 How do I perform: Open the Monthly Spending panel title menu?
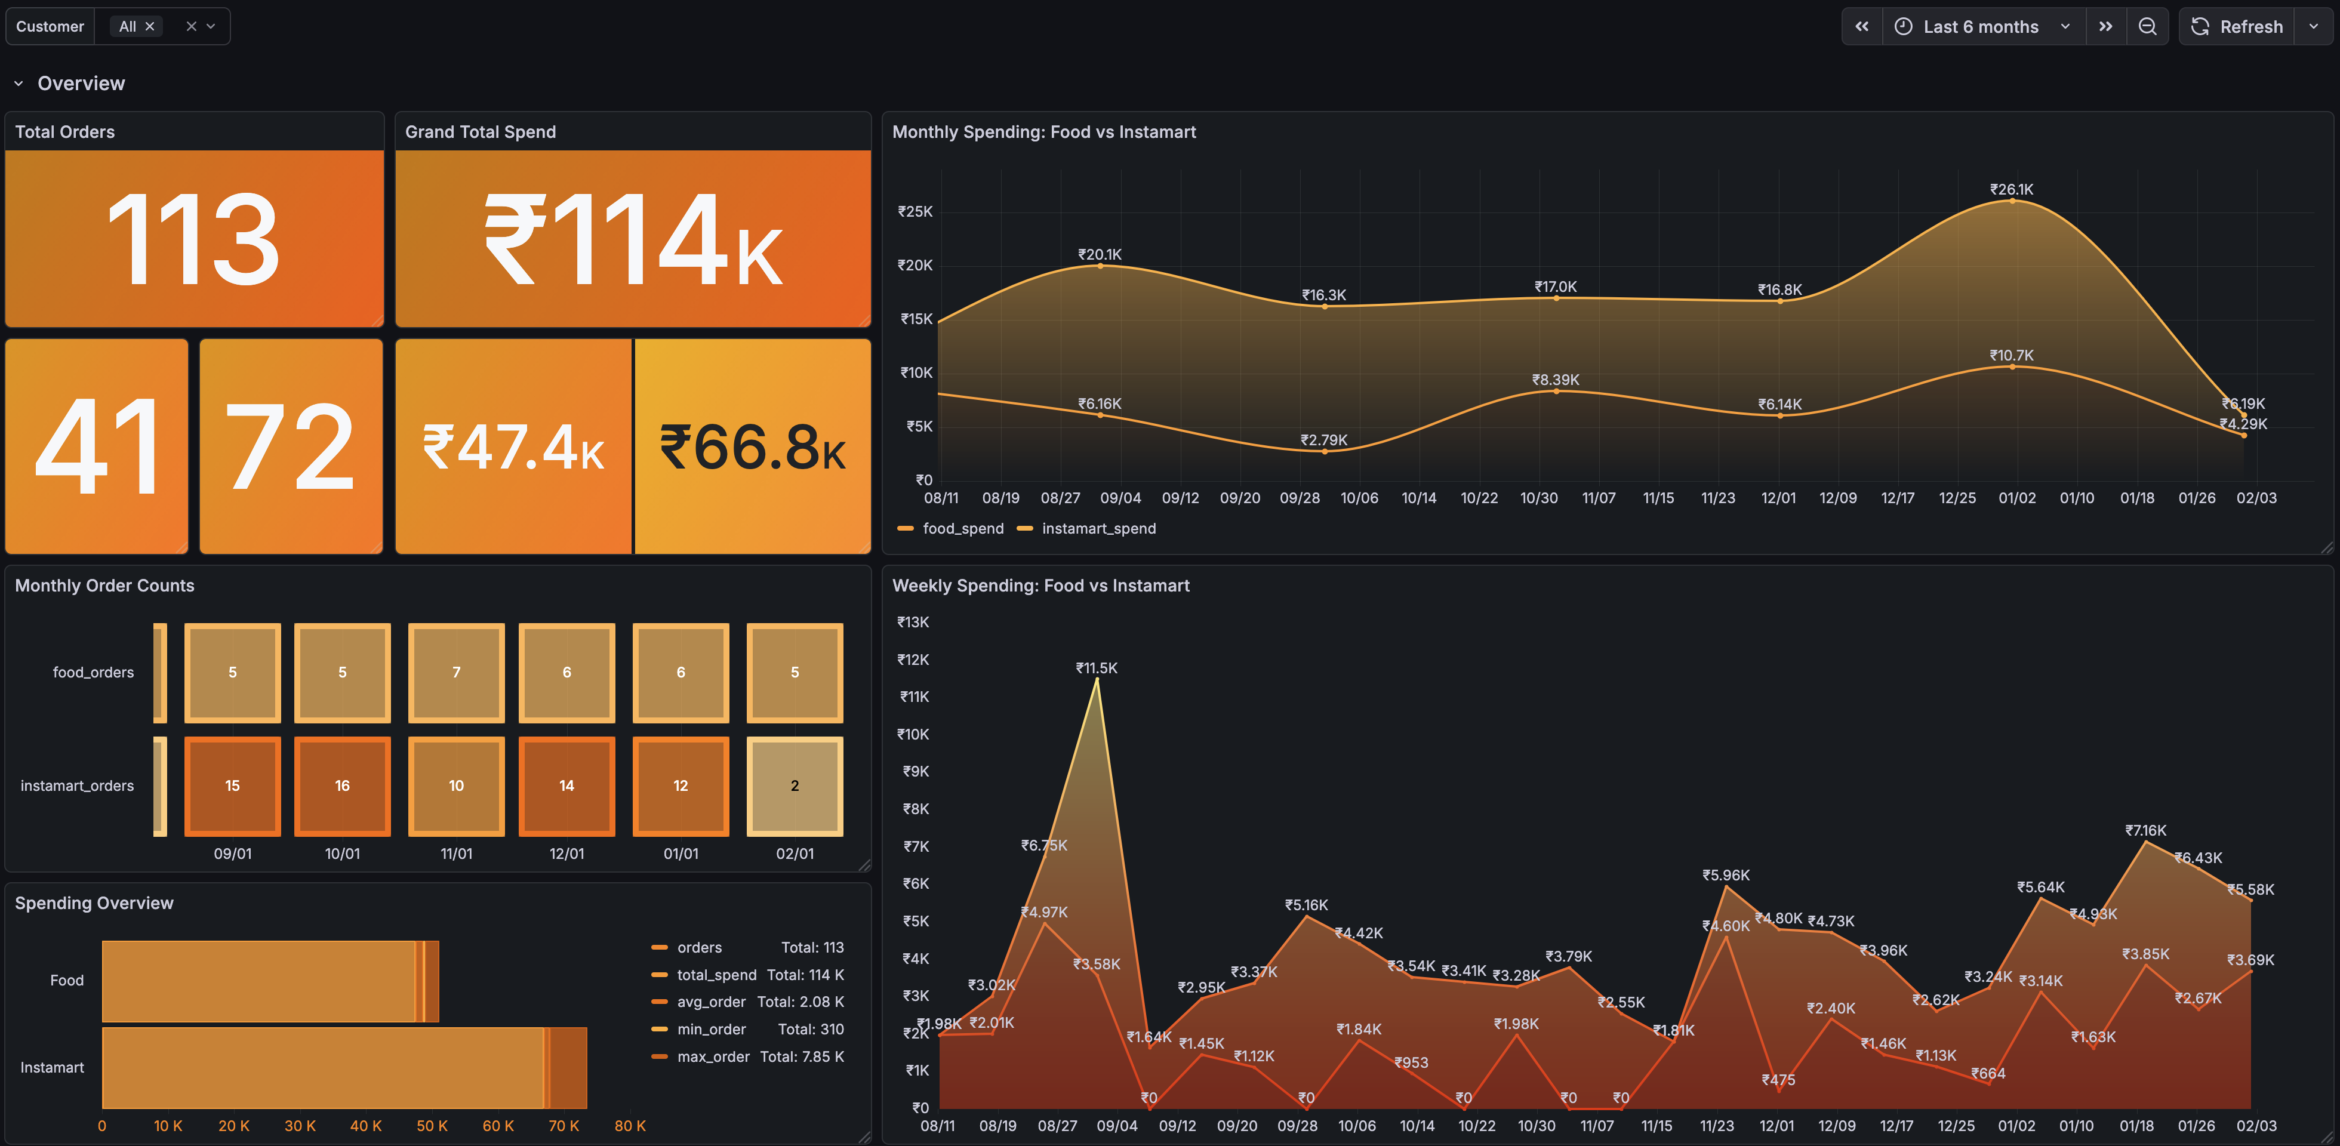click(x=1043, y=132)
